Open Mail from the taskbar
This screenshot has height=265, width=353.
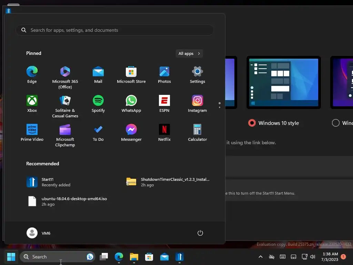click(164, 257)
